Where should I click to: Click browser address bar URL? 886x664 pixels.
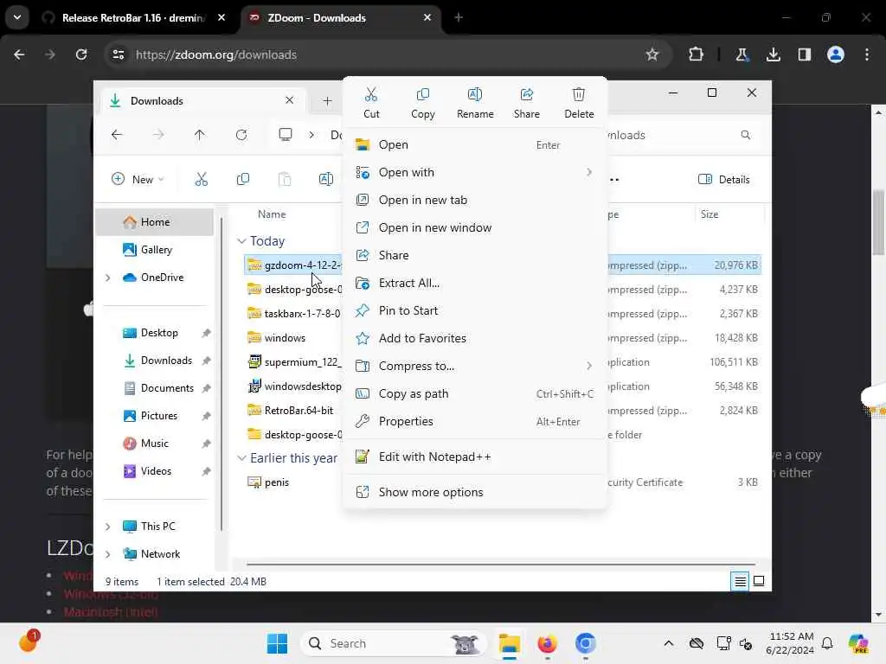(x=215, y=54)
